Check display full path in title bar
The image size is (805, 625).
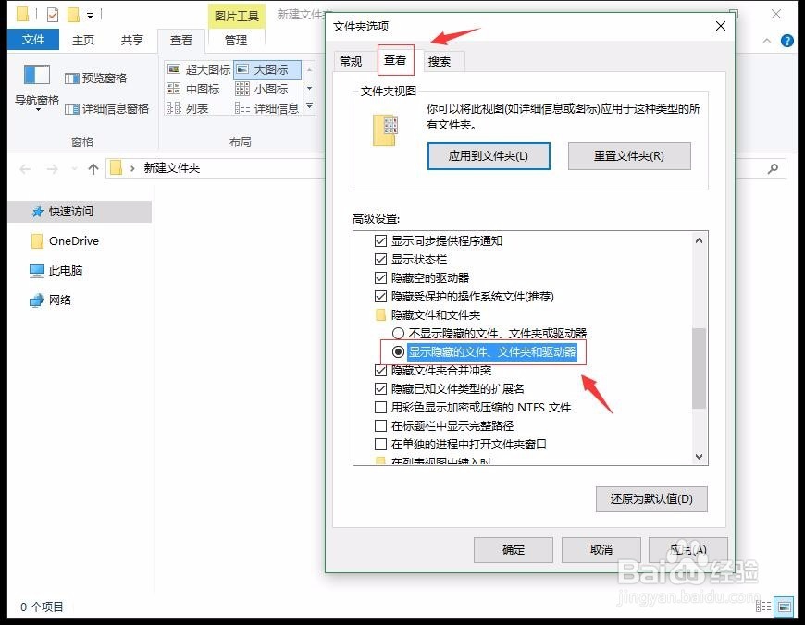(x=380, y=426)
